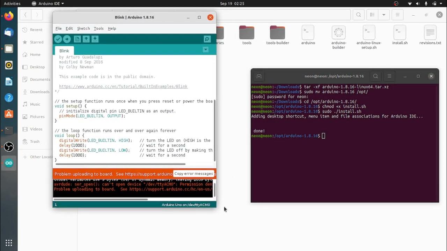Expand the tab options dropdown arrow in Arduino
Screen dimensions: 447x251
pos(206,50)
